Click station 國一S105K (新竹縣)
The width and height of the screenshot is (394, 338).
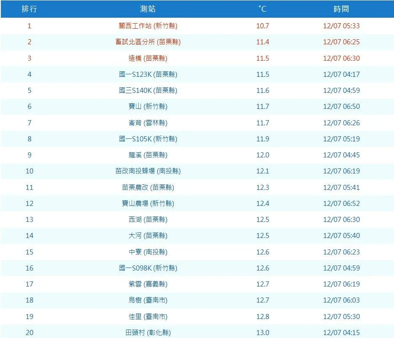[148, 139]
